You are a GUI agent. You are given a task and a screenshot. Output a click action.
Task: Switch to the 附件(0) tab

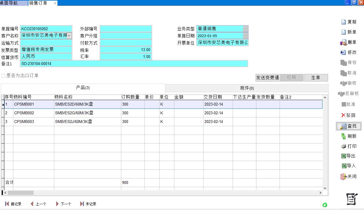[x=247, y=88]
